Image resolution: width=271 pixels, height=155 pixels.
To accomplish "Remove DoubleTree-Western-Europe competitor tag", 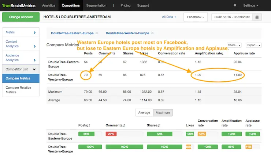I will [x=152, y=33].
